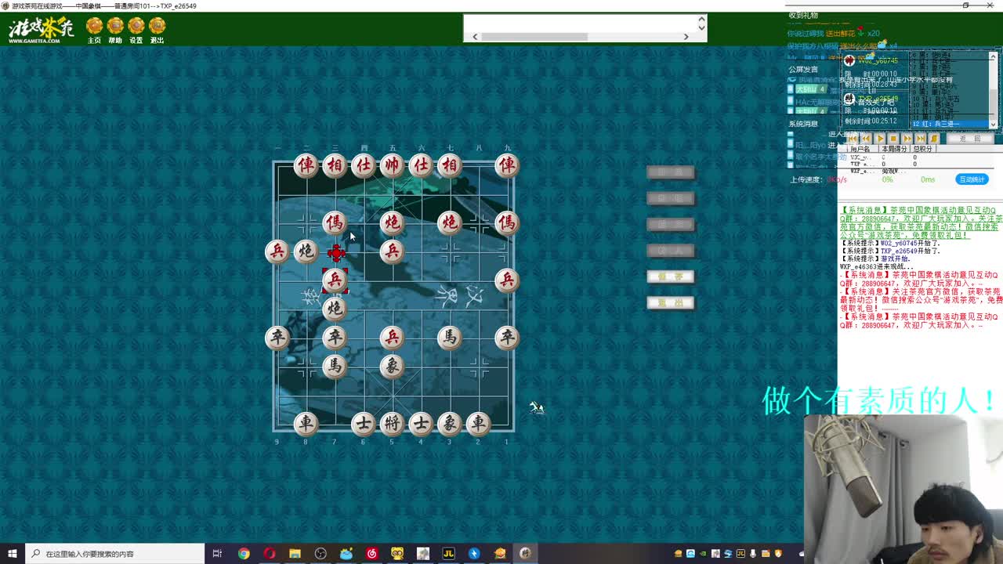The height and width of the screenshot is (564, 1003).
Task: Select the black 車 on the bottom-right
Action: (478, 424)
